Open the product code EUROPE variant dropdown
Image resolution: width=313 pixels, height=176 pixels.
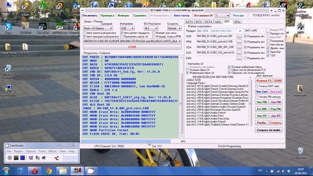pyautogui.click(x=132, y=41)
